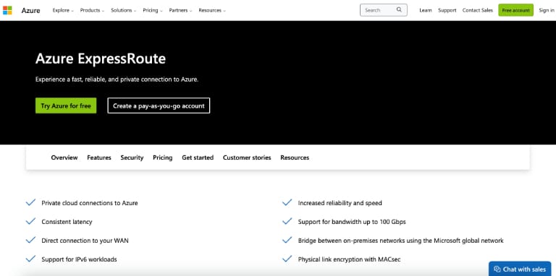Click checkmark beside Support for IPv6 workloads
This screenshot has height=276, width=556.
31,259
